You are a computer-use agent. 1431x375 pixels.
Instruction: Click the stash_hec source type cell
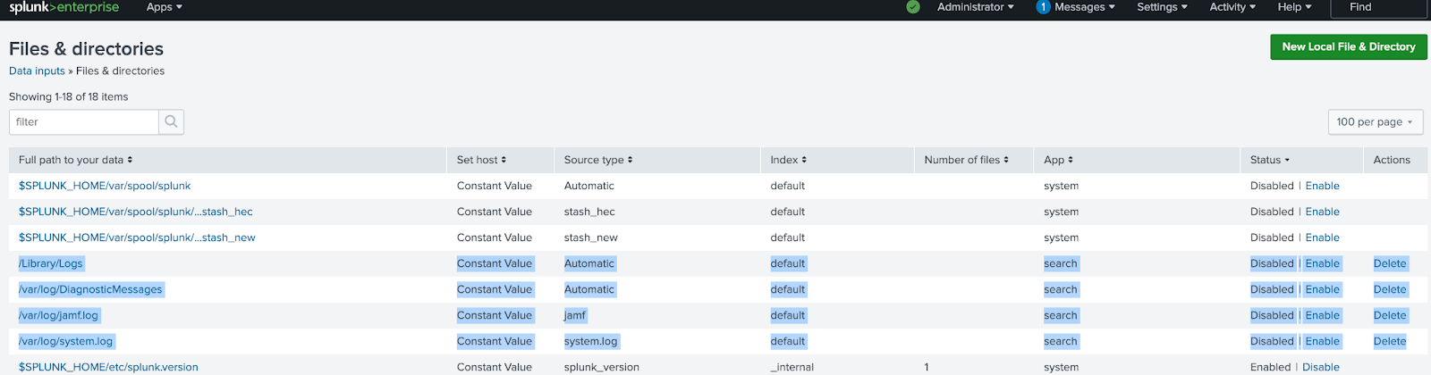[589, 212]
